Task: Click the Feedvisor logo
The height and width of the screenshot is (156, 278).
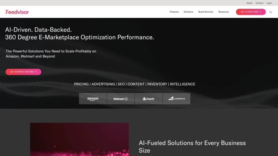Action: pyautogui.click(x=17, y=12)
